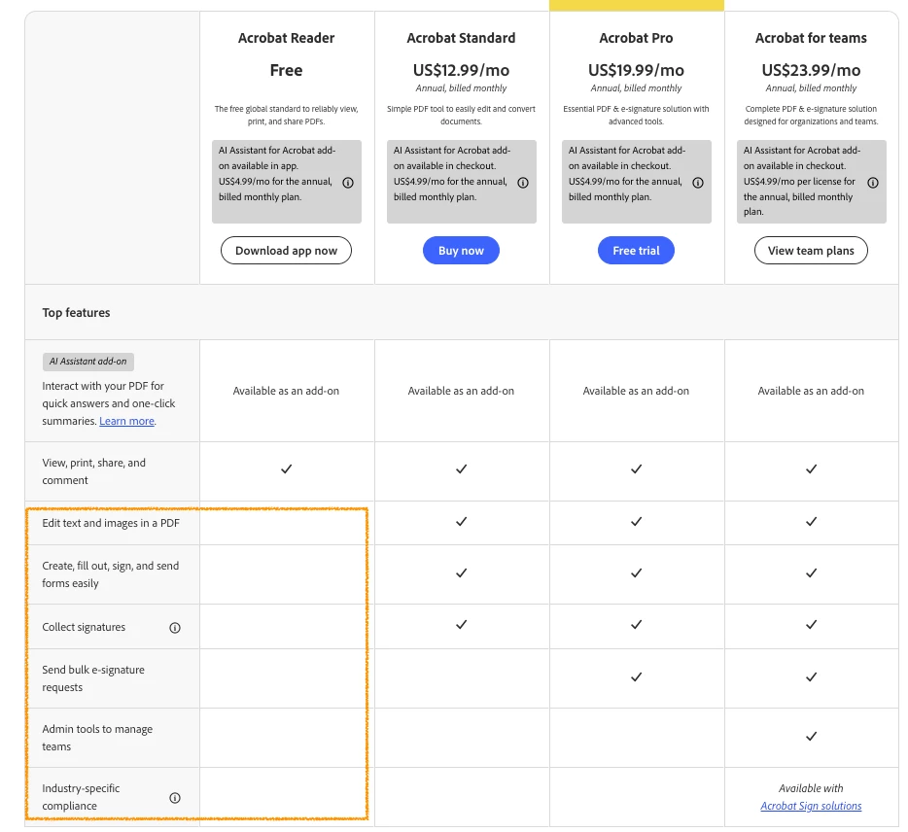Open Acrobat Sign solutions link
This screenshot has width=908, height=832.
click(811, 806)
